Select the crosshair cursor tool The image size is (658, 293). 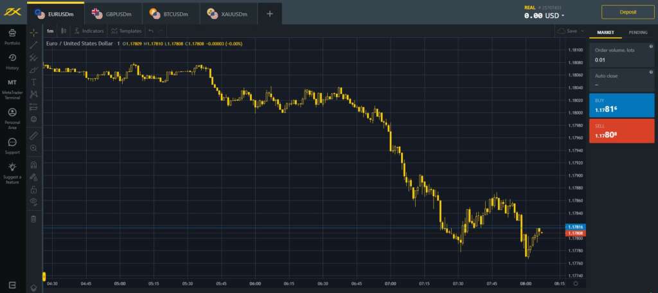coord(34,32)
